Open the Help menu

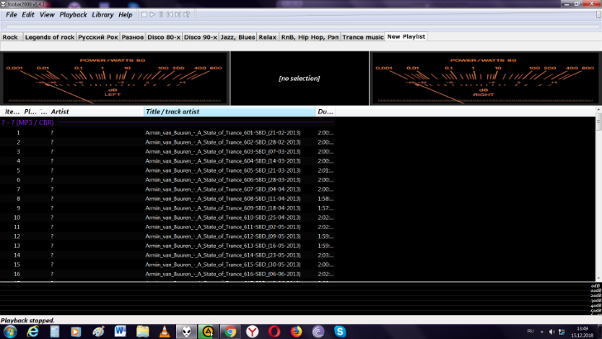pyautogui.click(x=125, y=15)
